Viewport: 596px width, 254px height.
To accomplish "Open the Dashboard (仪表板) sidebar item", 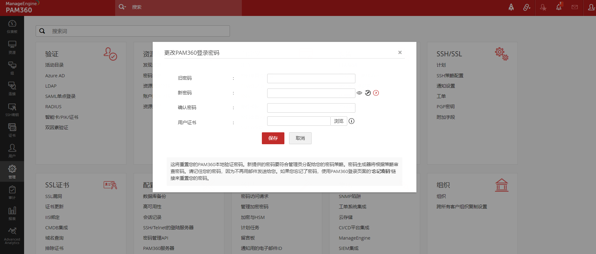I will 12,27.
